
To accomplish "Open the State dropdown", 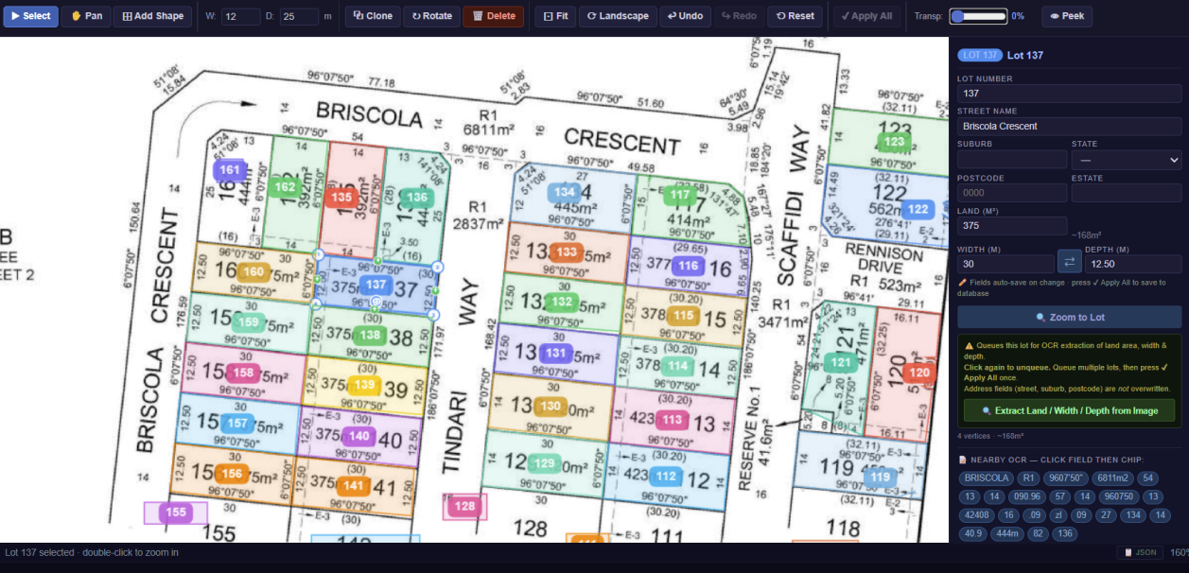I will 1126,160.
